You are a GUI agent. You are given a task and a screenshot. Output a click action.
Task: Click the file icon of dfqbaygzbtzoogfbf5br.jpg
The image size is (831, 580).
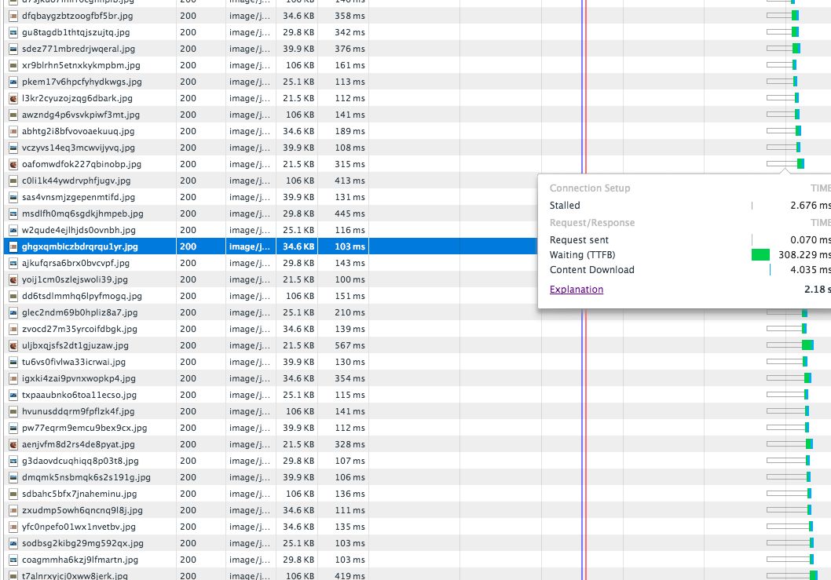(13, 16)
